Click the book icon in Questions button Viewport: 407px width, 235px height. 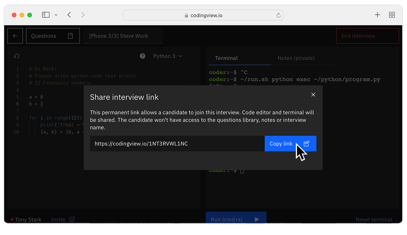(70, 36)
